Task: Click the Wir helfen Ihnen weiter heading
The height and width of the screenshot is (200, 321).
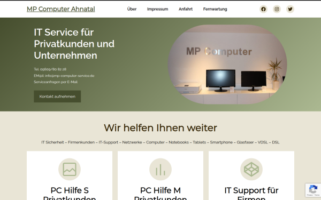Action: (160, 128)
